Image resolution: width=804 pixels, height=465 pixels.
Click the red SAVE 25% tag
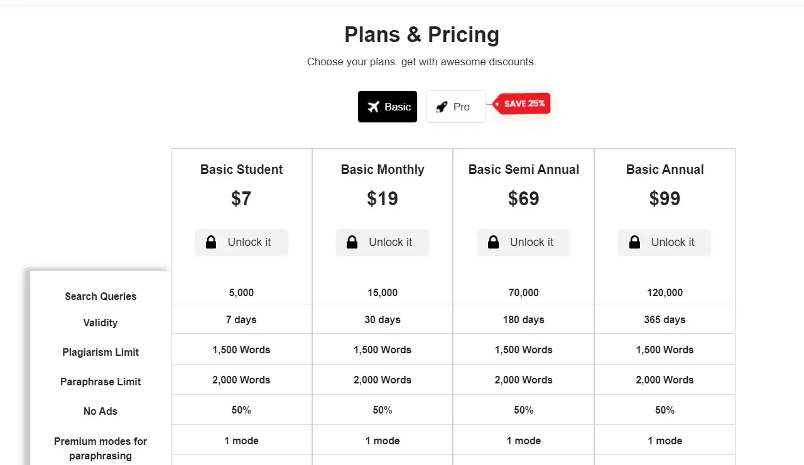click(x=523, y=104)
